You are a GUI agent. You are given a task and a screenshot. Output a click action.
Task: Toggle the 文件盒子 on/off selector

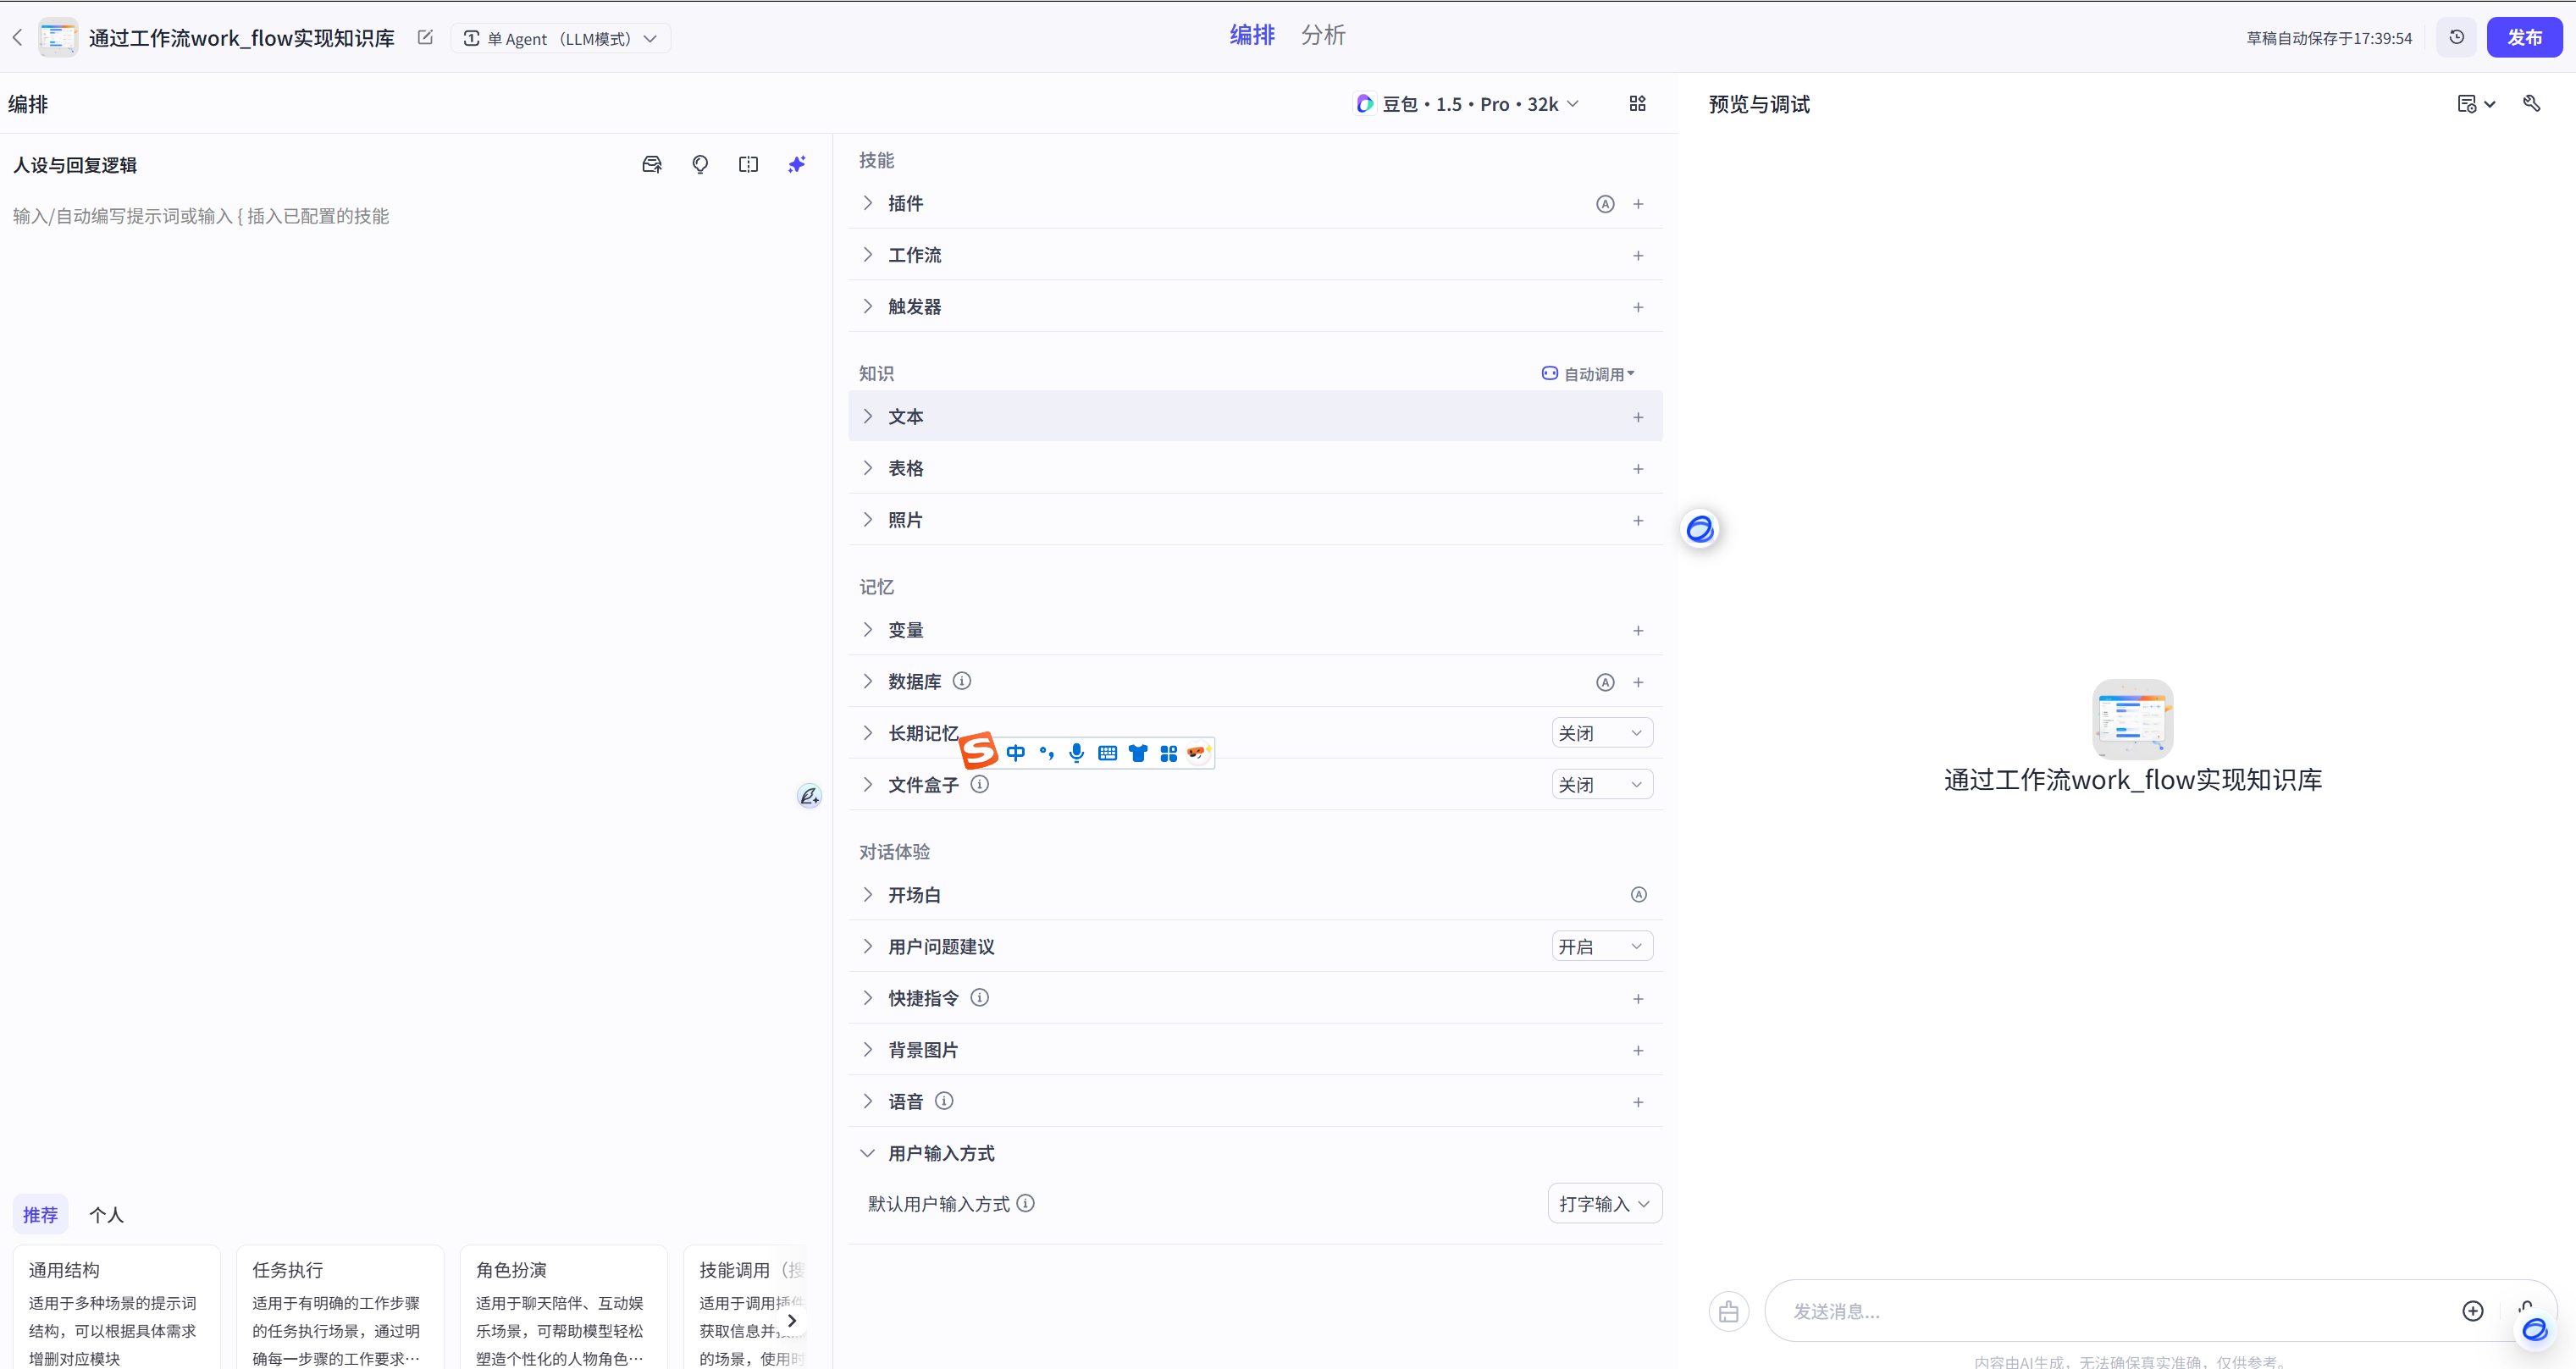(x=1601, y=785)
